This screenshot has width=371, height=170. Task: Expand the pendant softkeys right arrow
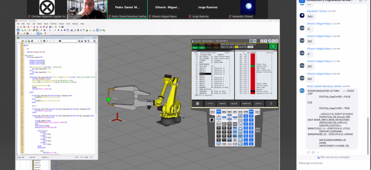tap(270, 103)
